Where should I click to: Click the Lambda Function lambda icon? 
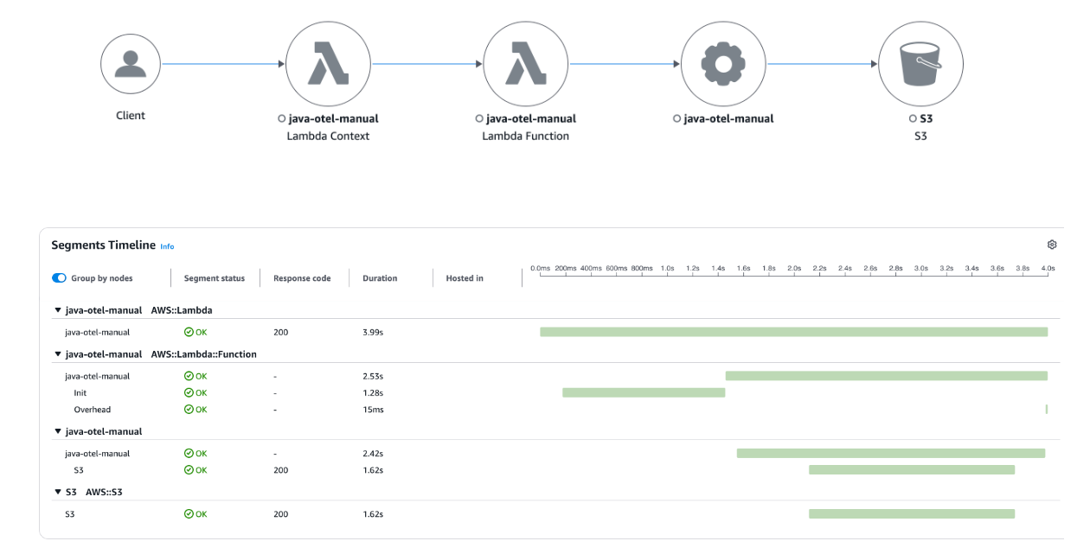tap(525, 63)
